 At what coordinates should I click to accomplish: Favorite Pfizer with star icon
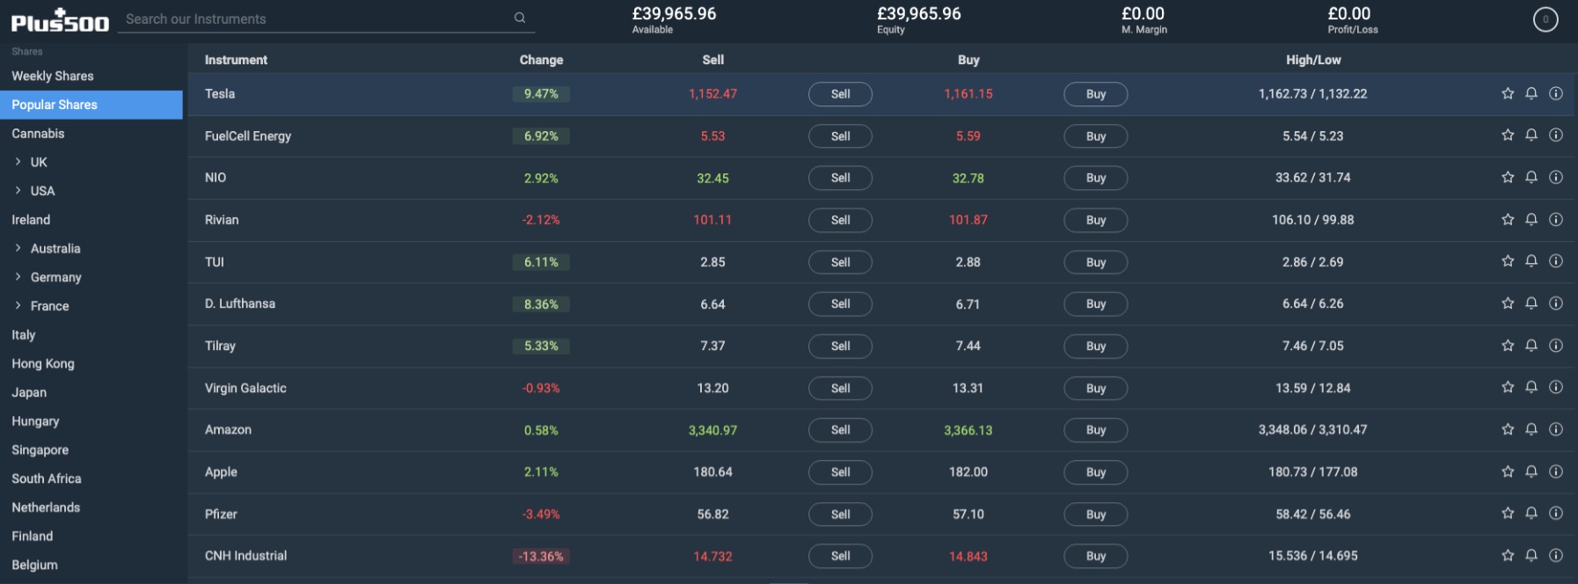coord(1508,514)
